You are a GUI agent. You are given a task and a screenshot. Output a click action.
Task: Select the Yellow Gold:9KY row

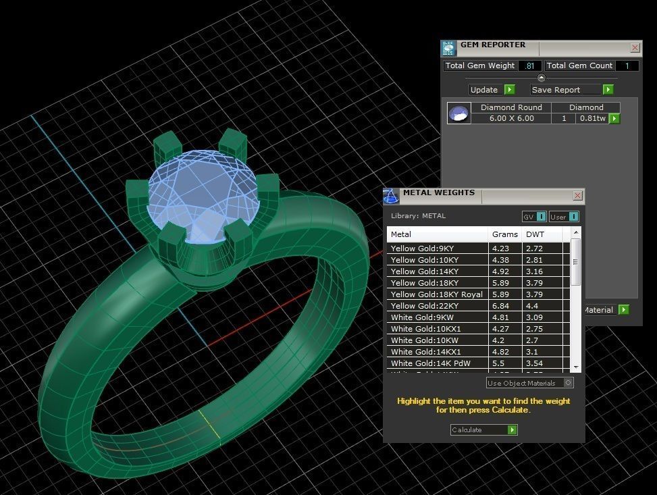tap(478, 248)
